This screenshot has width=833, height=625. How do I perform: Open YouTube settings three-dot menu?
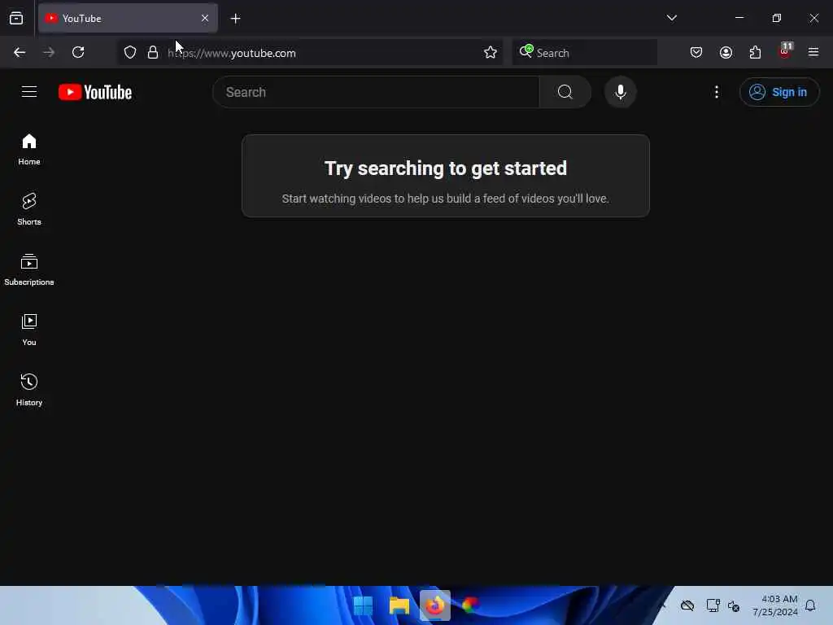click(x=716, y=92)
